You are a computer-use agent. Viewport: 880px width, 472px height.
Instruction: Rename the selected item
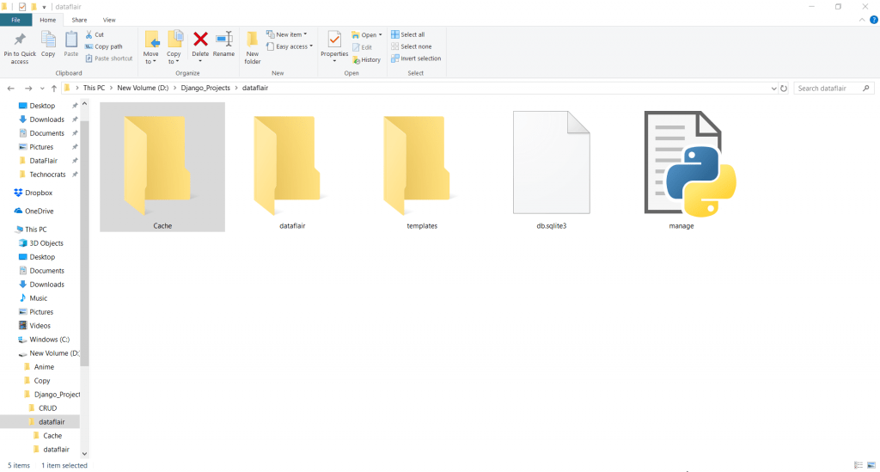224,44
